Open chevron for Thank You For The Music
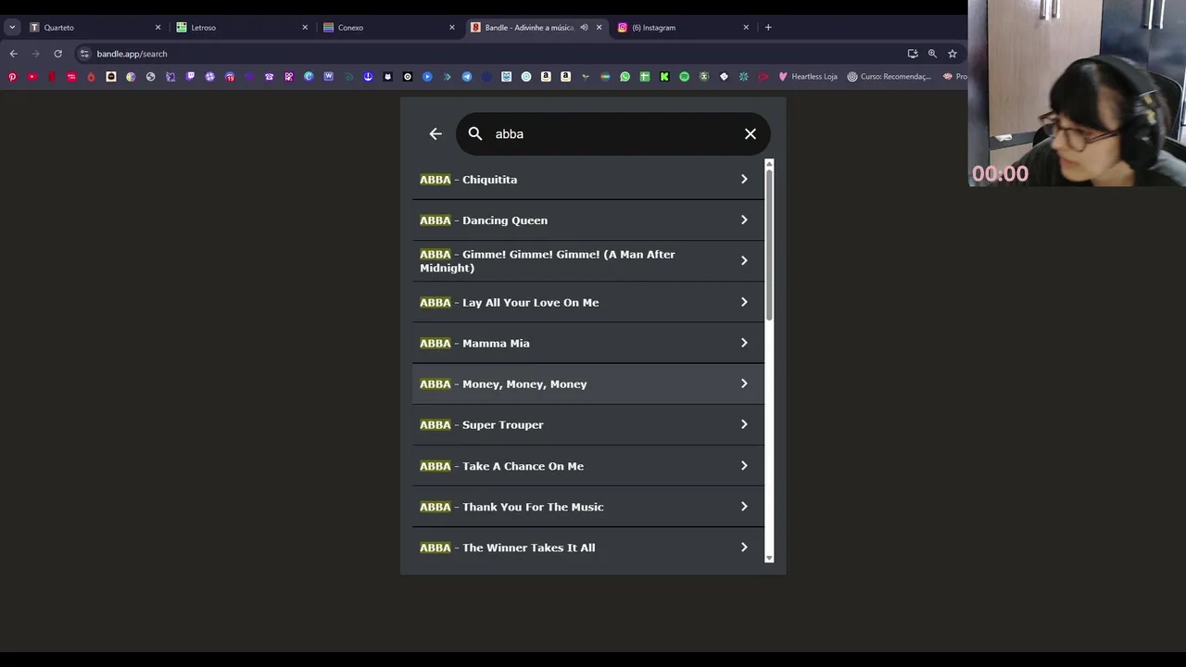1186x667 pixels. tap(744, 507)
